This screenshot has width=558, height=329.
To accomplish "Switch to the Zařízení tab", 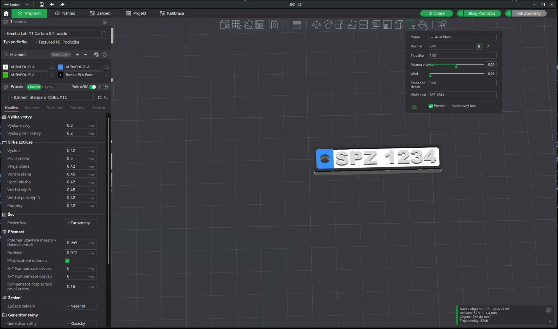I will coord(101,13).
